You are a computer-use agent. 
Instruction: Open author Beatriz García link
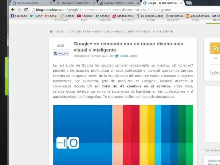[128, 56]
